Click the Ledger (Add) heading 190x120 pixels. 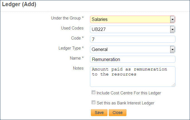[x=19, y=4]
